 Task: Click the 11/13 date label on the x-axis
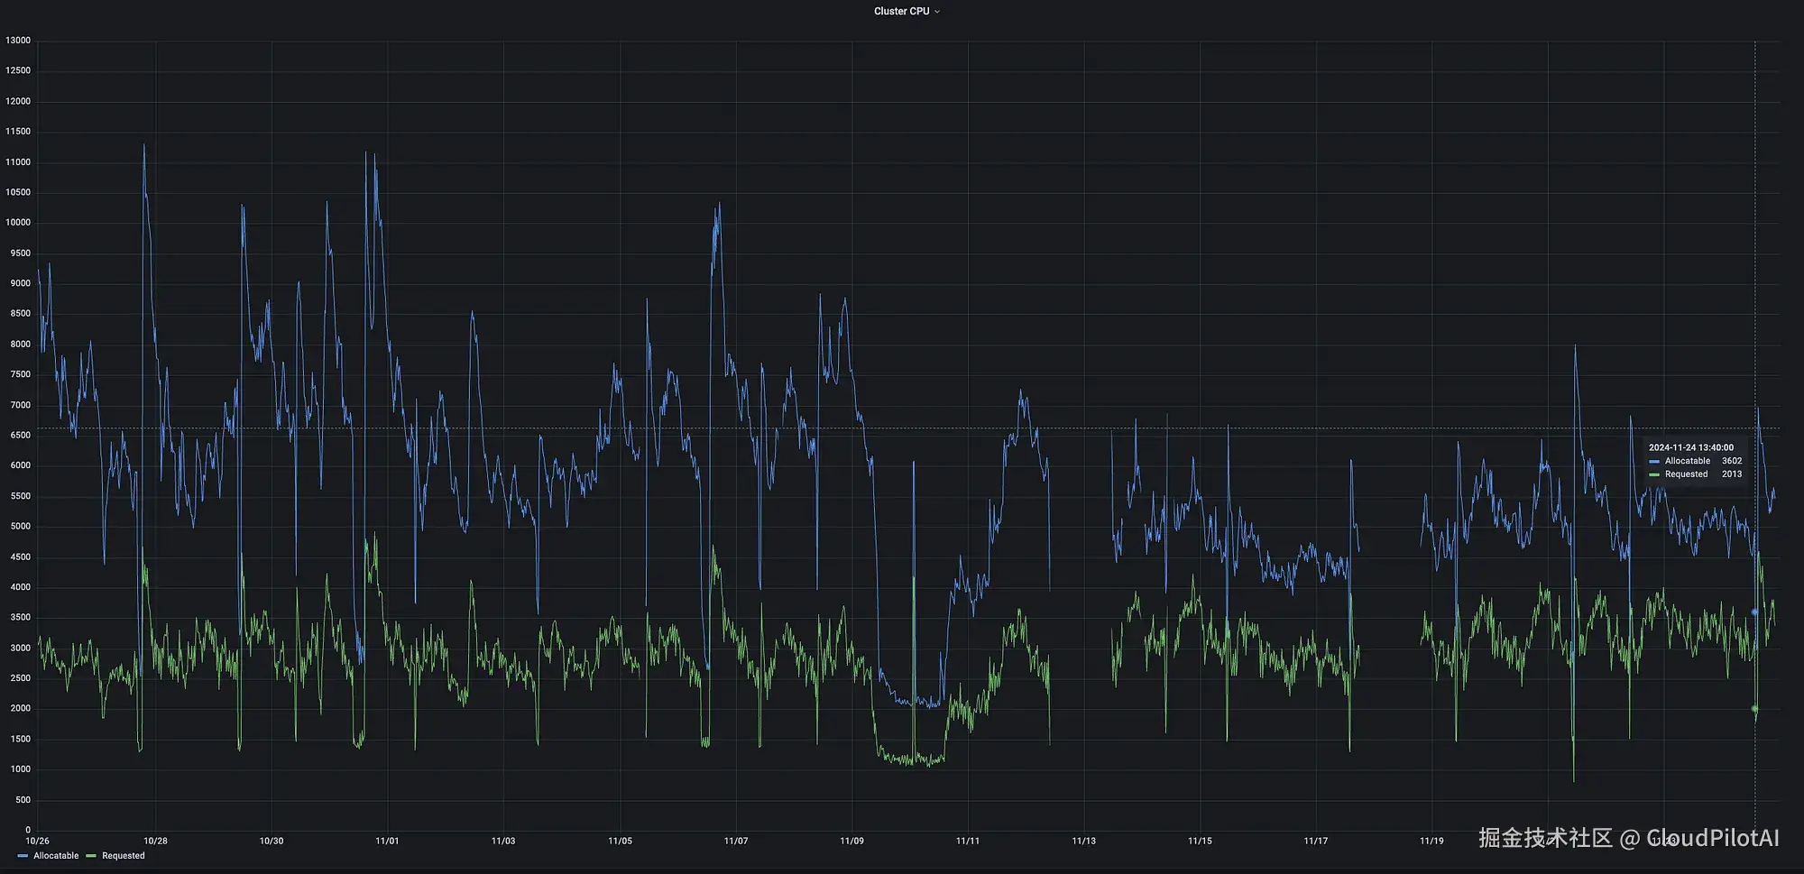click(1084, 841)
